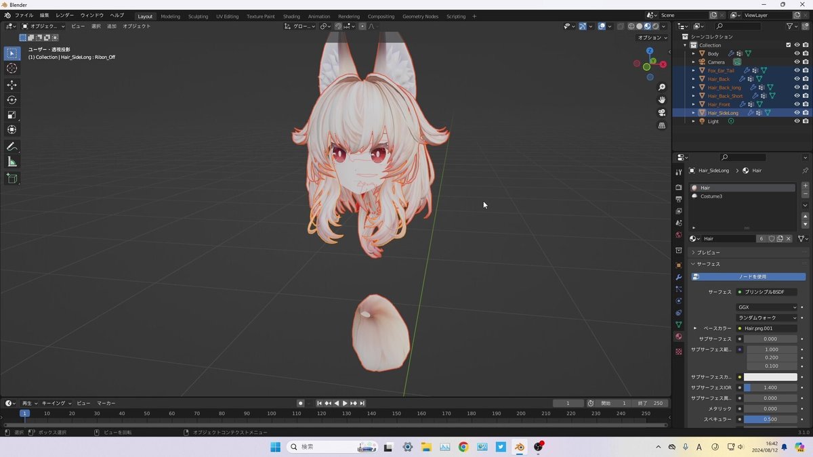Switch to the UV Editing workspace tab
The height and width of the screenshot is (457, 813).
(227, 16)
